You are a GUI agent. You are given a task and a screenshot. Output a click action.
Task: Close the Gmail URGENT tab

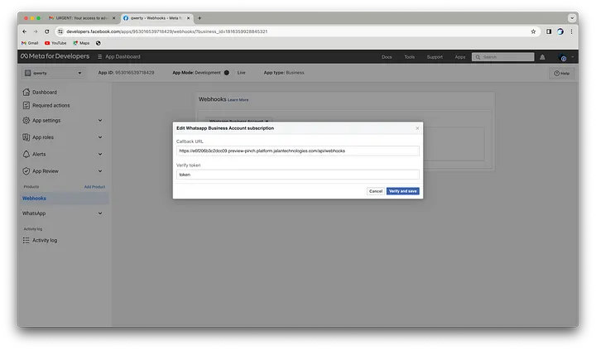coord(113,18)
